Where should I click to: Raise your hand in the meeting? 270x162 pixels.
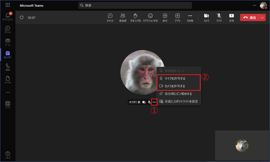pyautogui.click(x=136, y=17)
